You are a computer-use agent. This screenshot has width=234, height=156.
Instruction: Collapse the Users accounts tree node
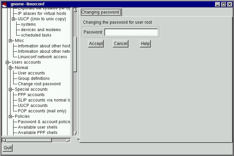(x=7, y=62)
